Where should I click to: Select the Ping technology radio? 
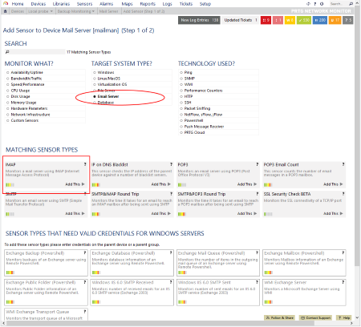(181, 72)
